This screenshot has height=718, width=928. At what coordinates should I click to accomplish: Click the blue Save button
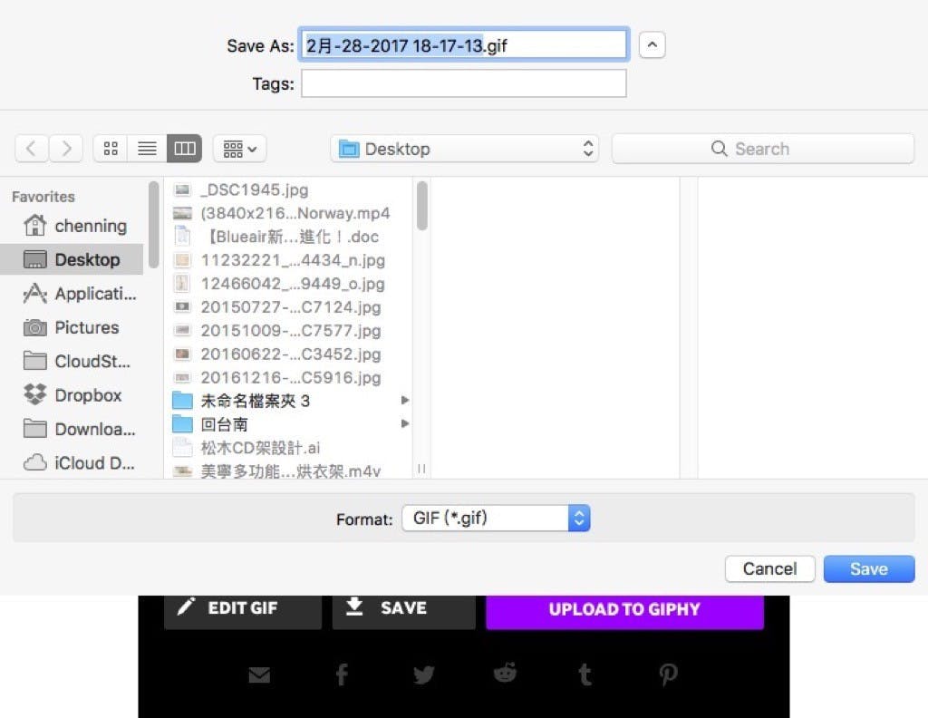point(869,568)
